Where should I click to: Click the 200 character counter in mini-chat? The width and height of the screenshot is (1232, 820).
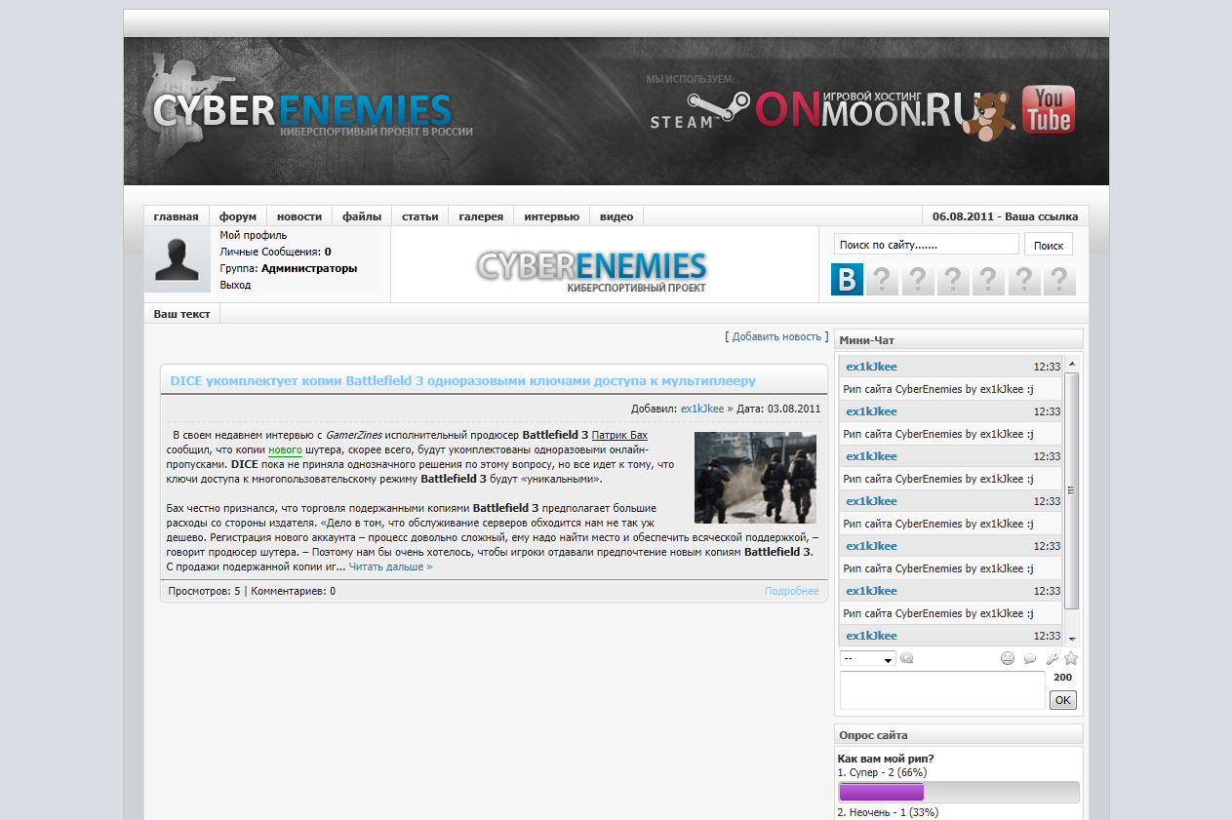pos(1063,677)
